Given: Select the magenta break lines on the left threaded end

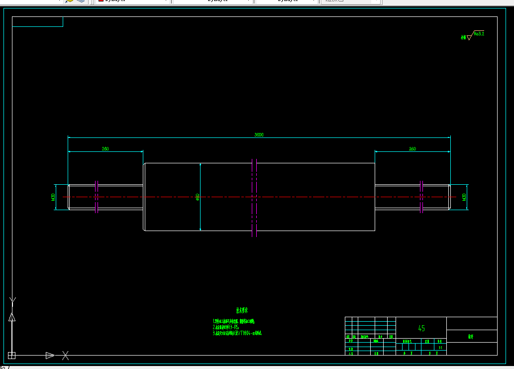Looking at the screenshot, I should tap(97, 197).
